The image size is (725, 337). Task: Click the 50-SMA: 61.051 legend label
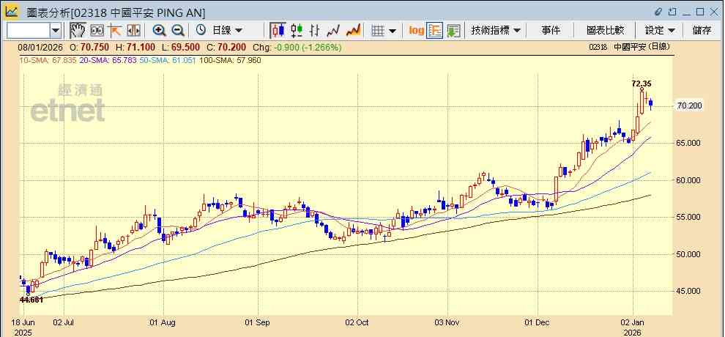(x=168, y=59)
